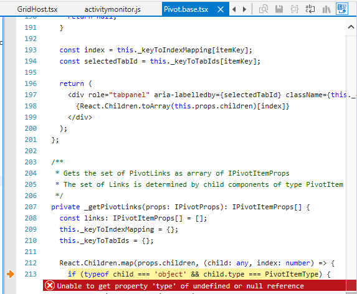This screenshot has width=357, height=294.
Task: Click the red error X icon
Action: 50,285
